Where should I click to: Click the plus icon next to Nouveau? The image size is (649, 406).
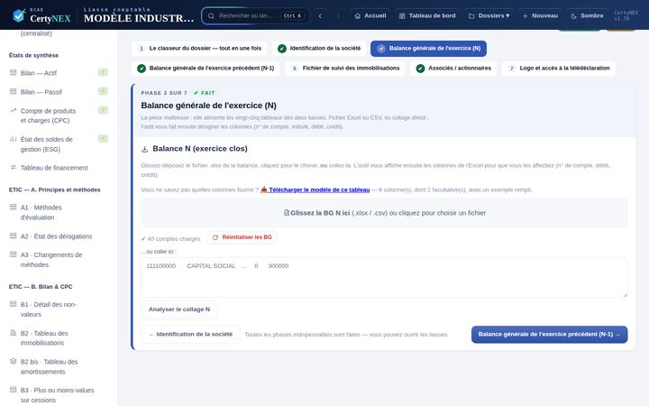525,15
